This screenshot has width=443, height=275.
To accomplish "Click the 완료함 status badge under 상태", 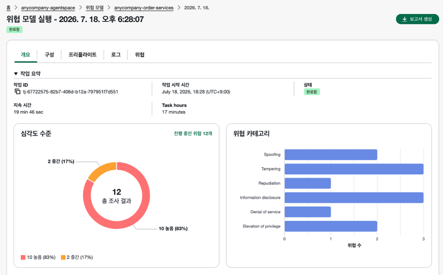I will click(312, 92).
